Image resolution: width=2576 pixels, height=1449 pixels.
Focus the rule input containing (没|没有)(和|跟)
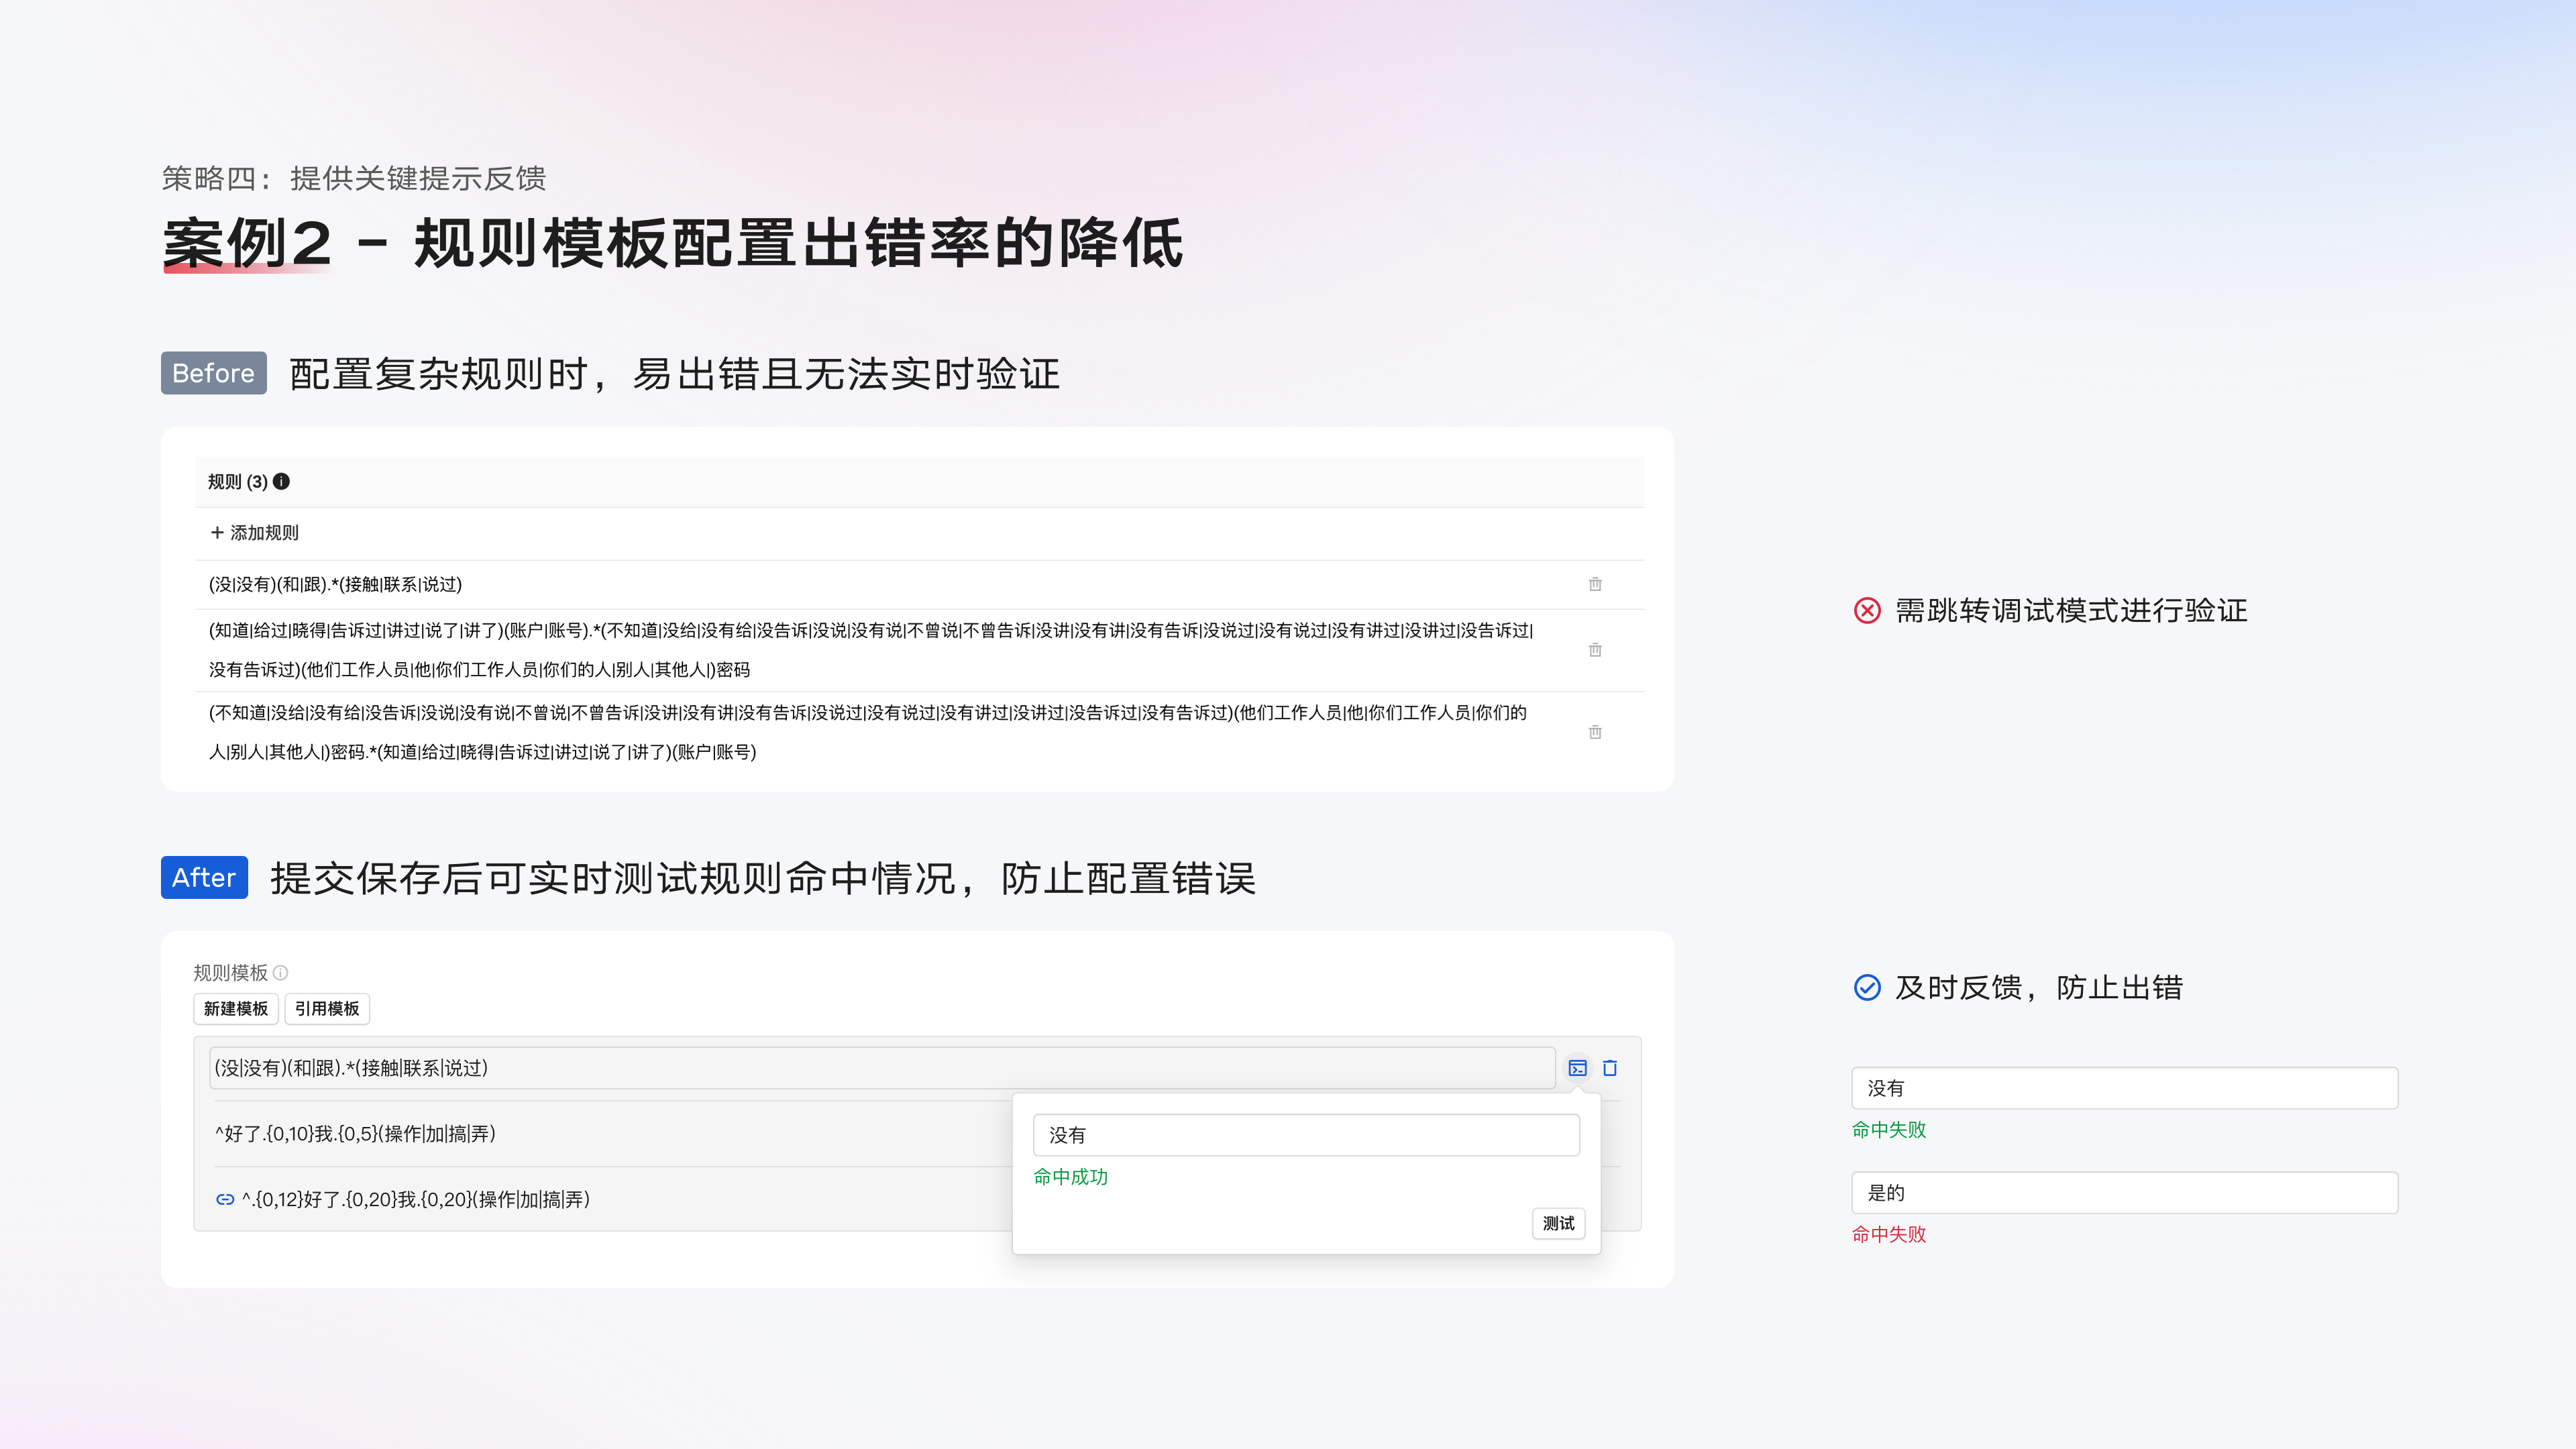click(882, 1068)
